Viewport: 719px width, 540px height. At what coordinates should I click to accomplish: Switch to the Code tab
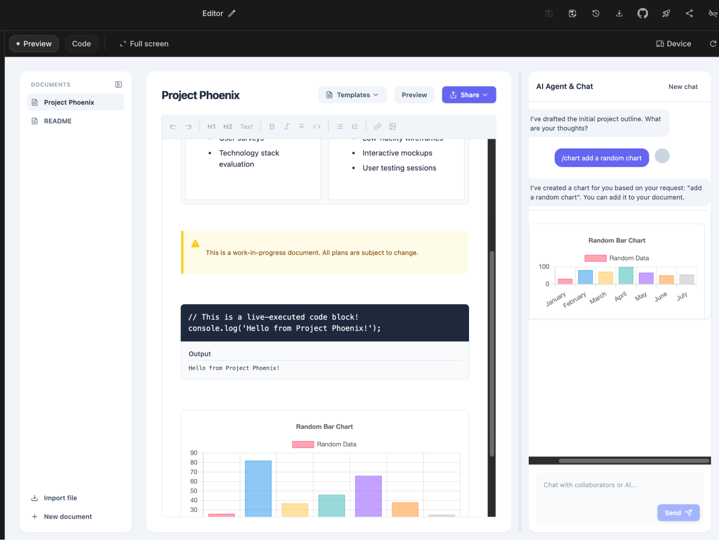point(81,44)
